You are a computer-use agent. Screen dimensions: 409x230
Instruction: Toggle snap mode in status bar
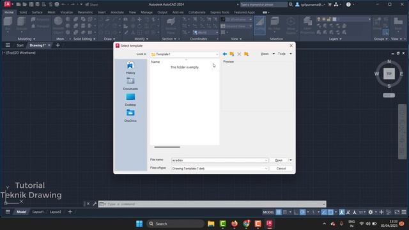(x=285, y=212)
